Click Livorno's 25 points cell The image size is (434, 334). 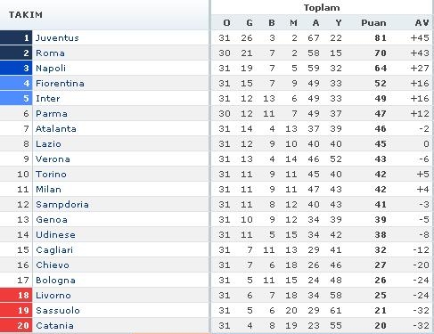[381, 296]
